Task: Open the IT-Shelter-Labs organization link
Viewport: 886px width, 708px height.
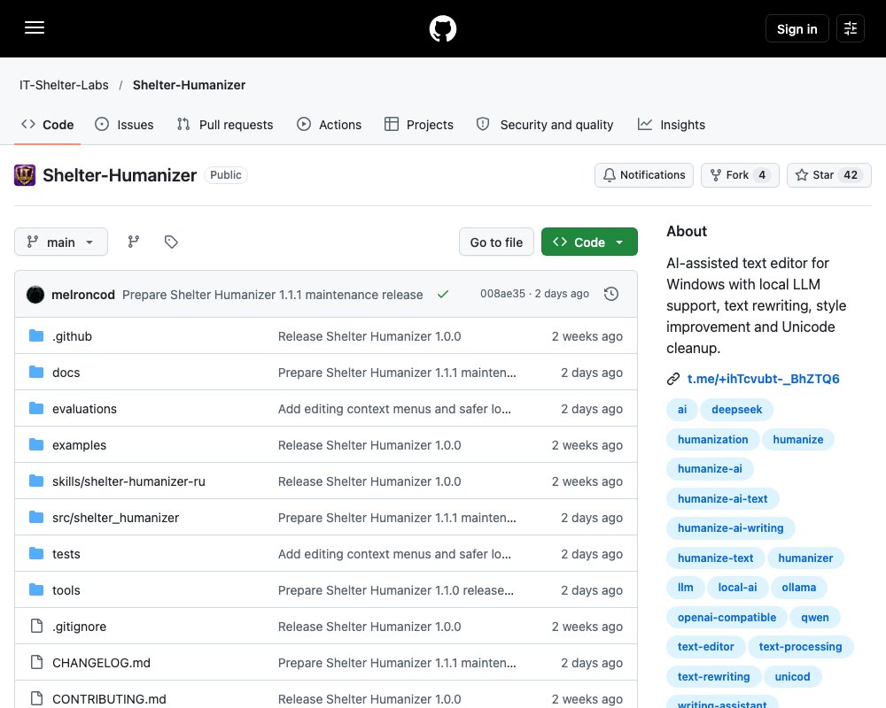Action: [x=64, y=85]
